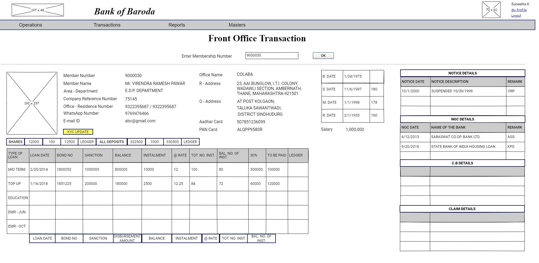Open the Reports menu

tap(177, 25)
